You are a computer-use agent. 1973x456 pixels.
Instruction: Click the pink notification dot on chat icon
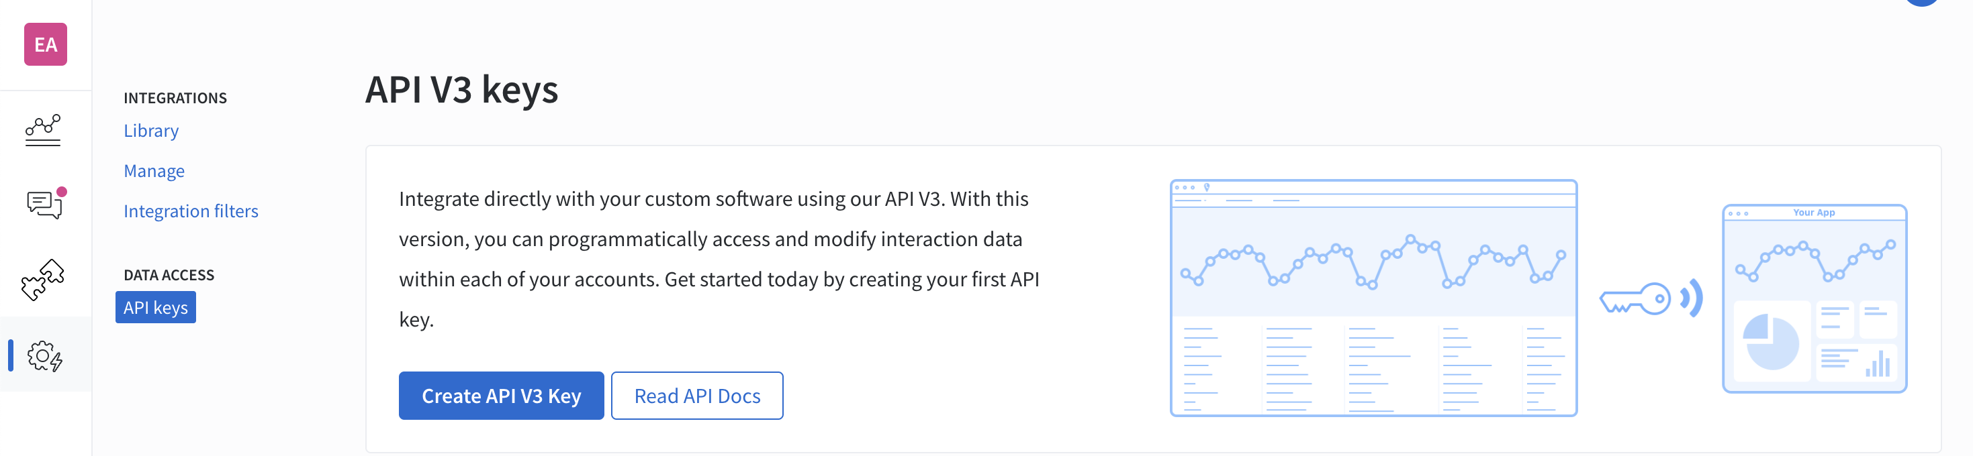click(x=62, y=191)
